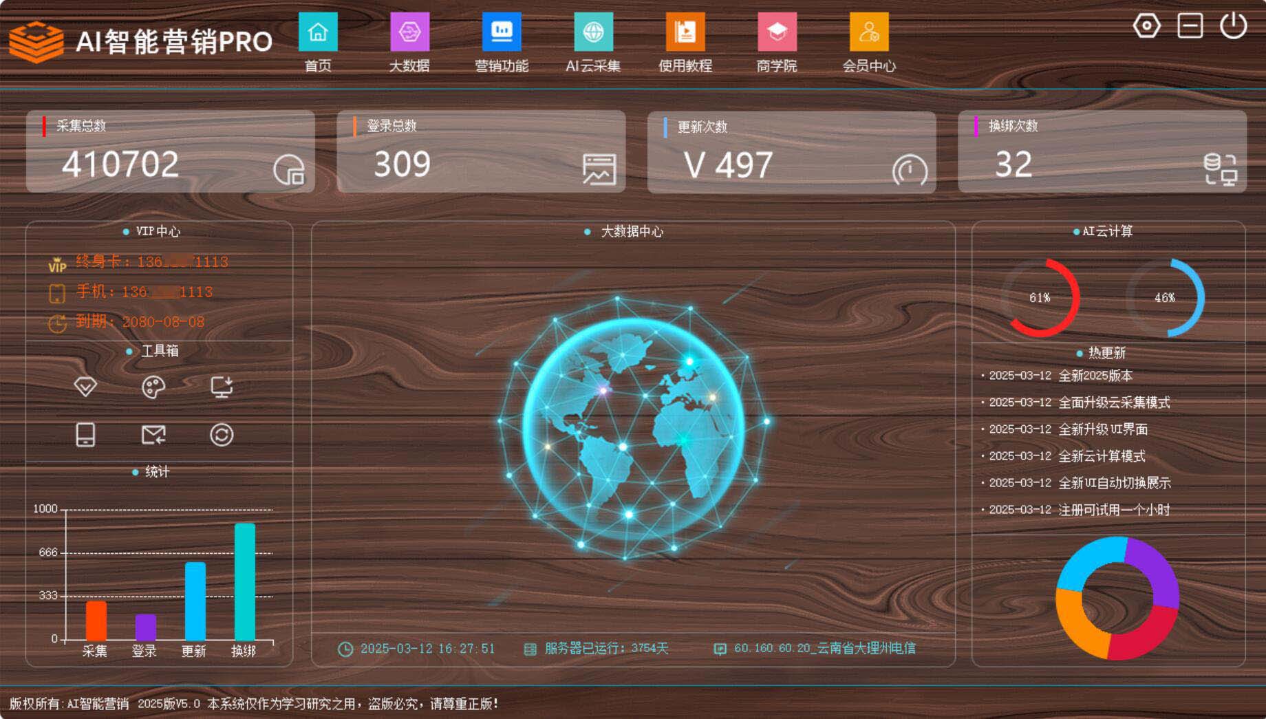Click the mobile phone icon in 工具箱
The width and height of the screenshot is (1266, 719).
[85, 435]
